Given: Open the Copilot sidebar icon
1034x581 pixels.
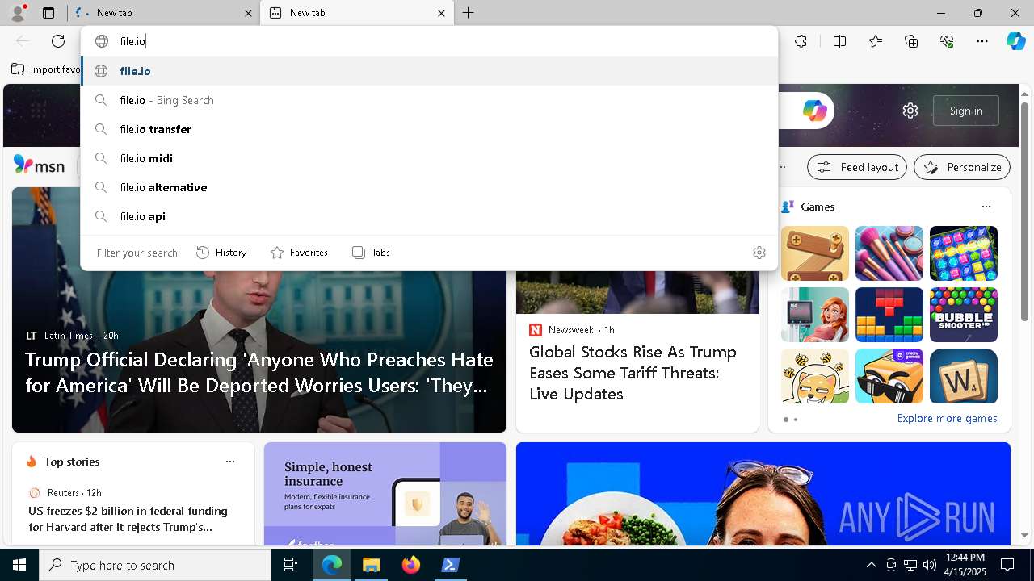Looking at the screenshot, I should (1015, 41).
